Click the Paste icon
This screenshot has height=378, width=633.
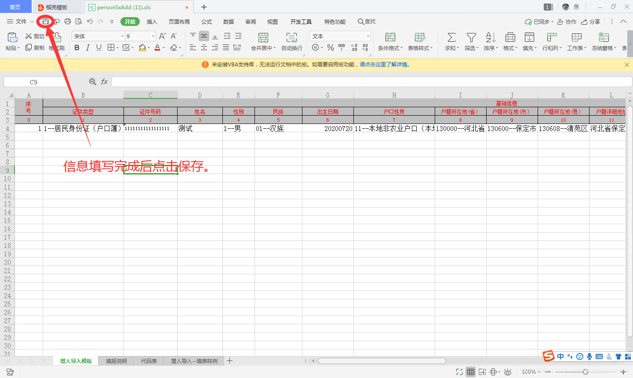(12, 37)
